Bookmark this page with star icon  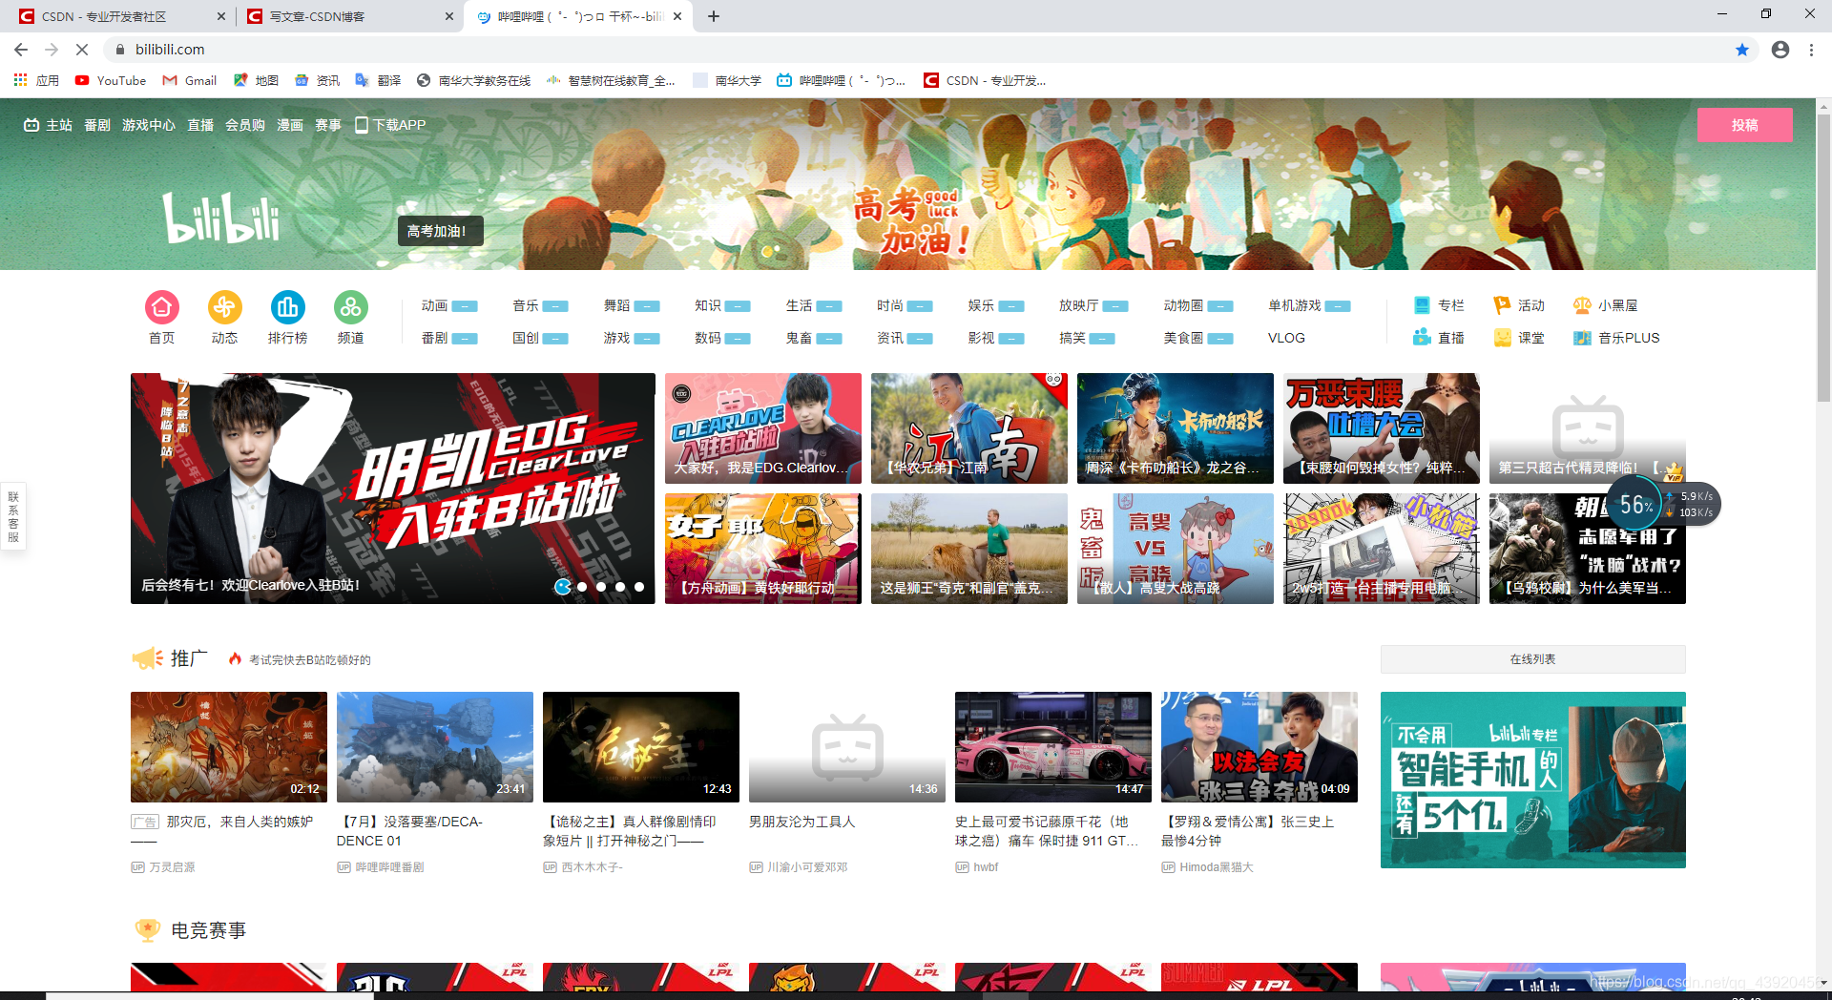tap(1742, 50)
